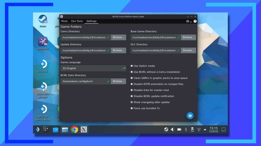Click the Steam tray icon
Viewport: 261px width, 146px height.
[166, 130]
